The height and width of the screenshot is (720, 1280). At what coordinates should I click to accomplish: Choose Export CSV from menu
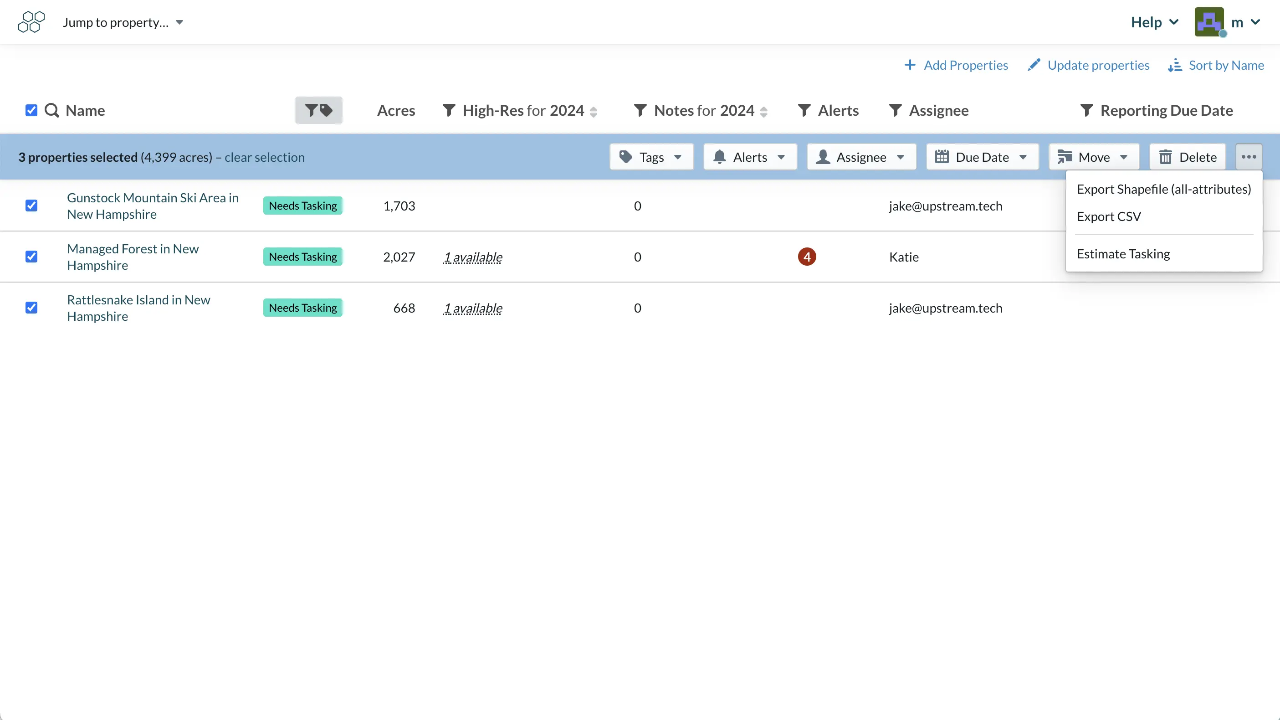[x=1109, y=217]
